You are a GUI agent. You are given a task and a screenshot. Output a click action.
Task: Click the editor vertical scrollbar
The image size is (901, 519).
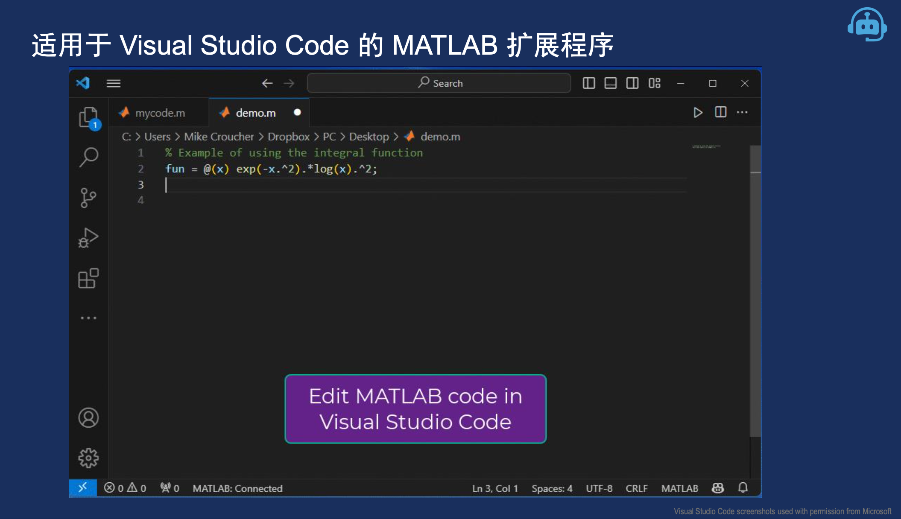pyautogui.click(x=755, y=291)
